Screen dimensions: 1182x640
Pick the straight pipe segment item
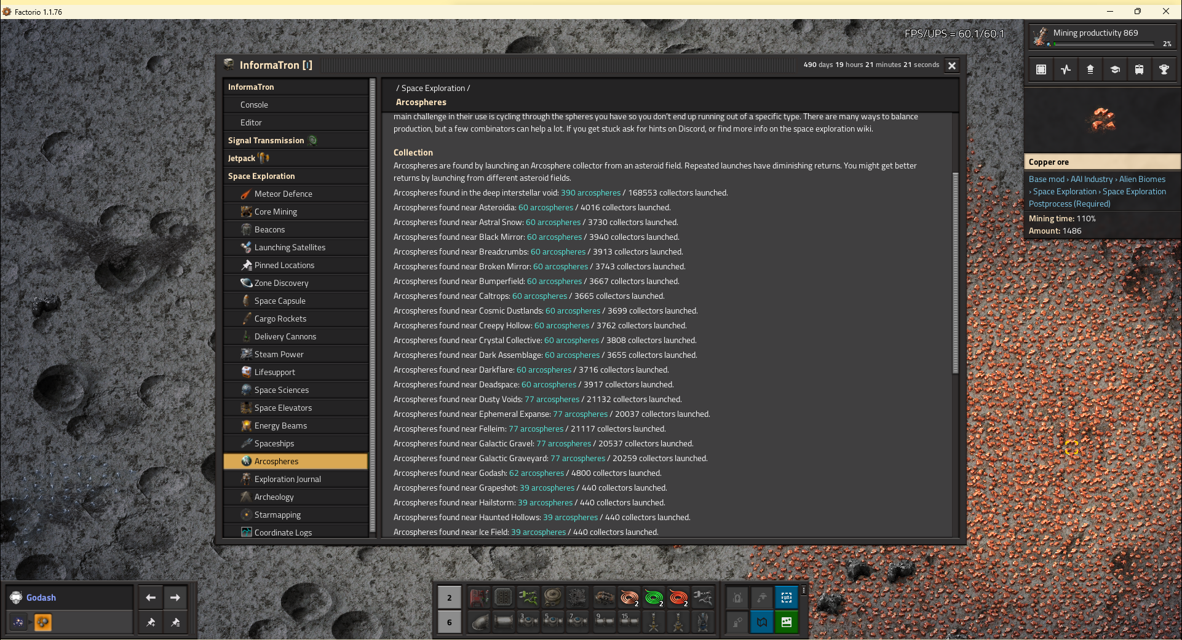click(x=504, y=622)
